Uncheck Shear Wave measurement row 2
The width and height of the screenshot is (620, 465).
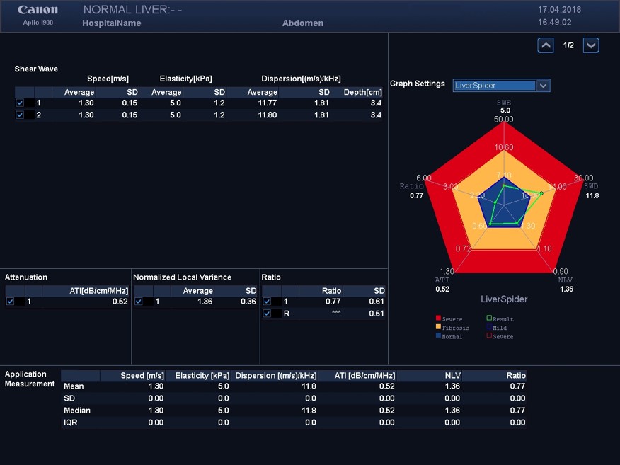[20, 115]
